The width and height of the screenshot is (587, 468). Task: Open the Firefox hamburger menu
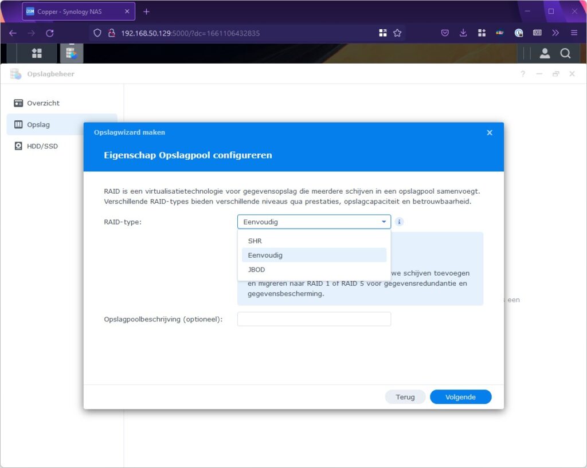pyautogui.click(x=574, y=33)
